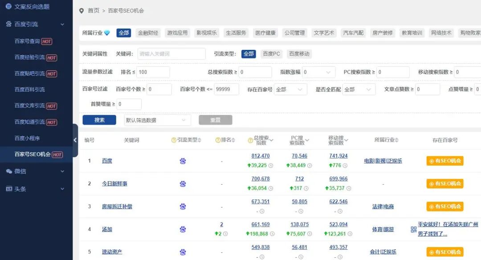Viewport: 481px width, 260px height.
Task: Click the diamond icon next to 所属行业
Action: [x=107, y=33]
